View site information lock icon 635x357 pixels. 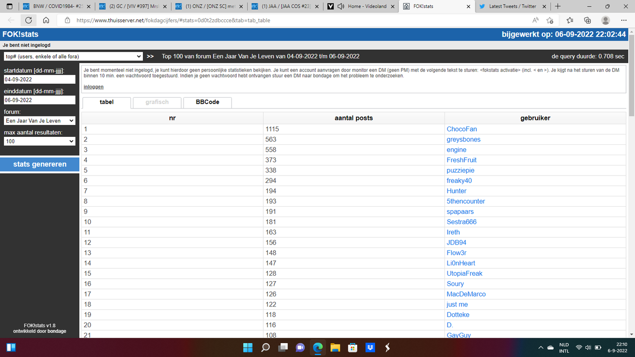coord(67,20)
